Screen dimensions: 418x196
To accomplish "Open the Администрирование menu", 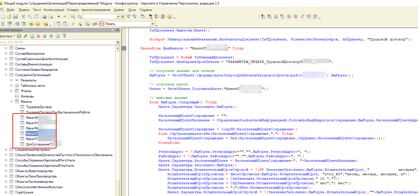I will [96, 10].
